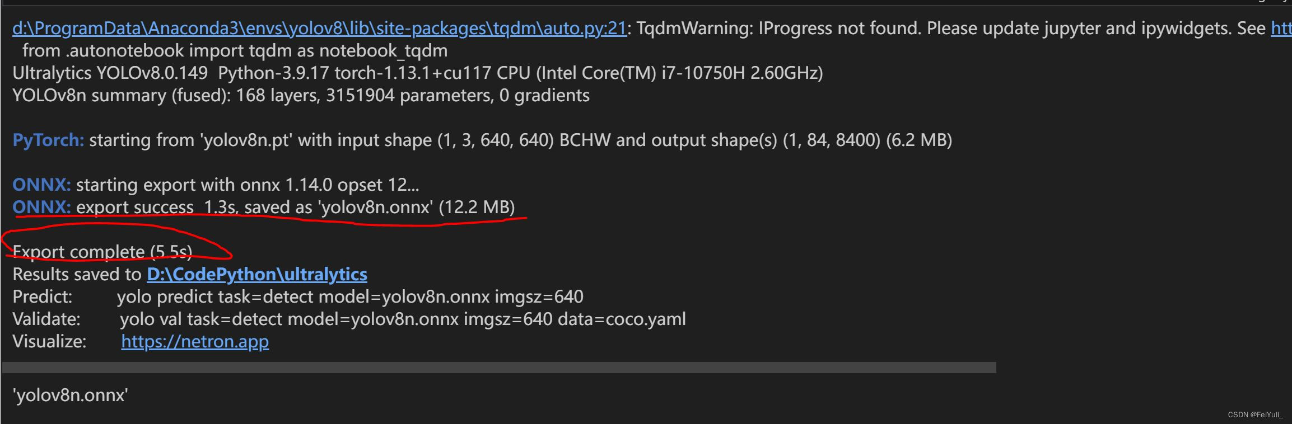
Task: Click the horizontal scrollbar under the output
Action: click(x=498, y=368)
